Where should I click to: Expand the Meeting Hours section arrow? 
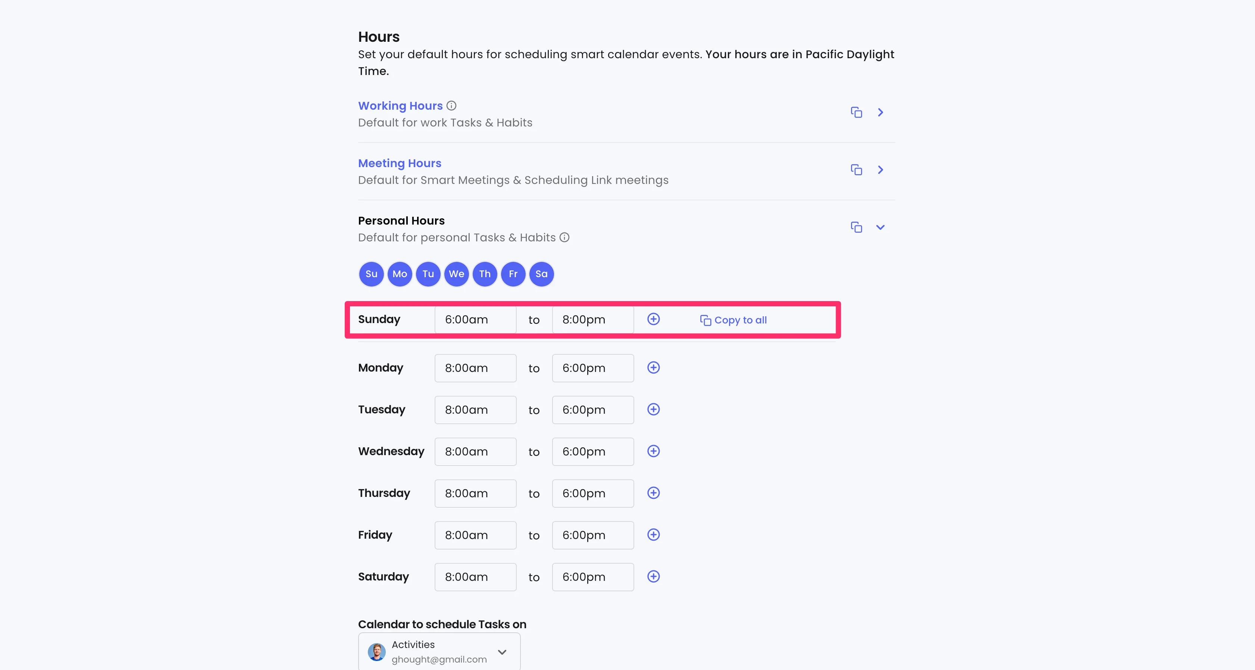tap(880, 170)
